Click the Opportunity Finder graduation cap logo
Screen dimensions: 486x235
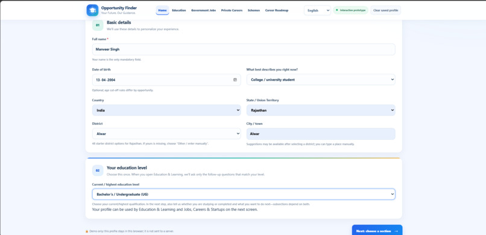click(x=92, y=10)
